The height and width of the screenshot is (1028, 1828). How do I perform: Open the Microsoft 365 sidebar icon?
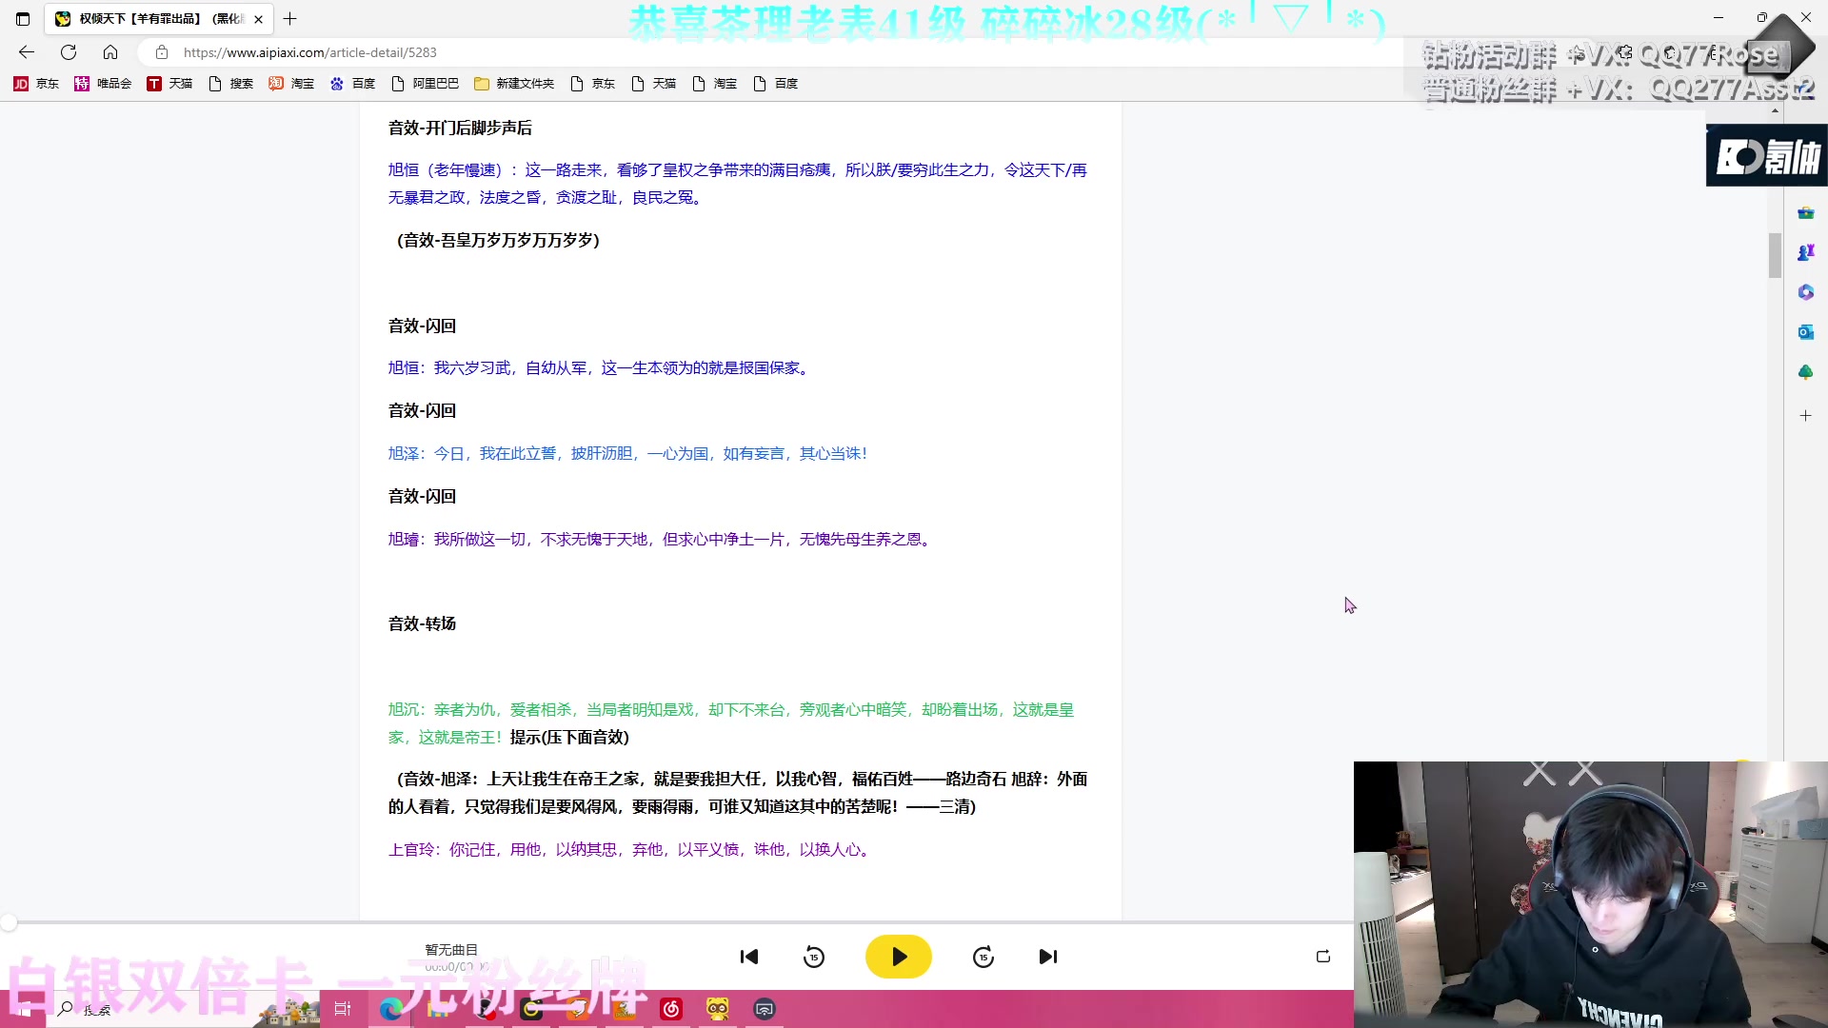coord(1805,292)
